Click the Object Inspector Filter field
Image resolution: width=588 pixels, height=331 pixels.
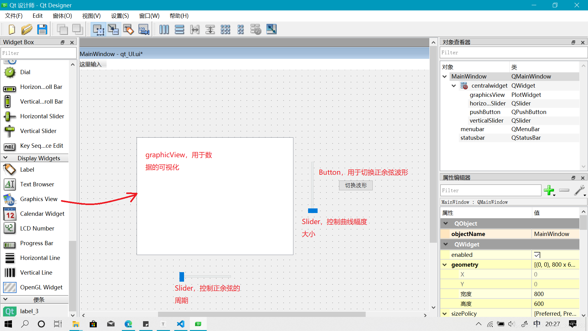[x=513, y=52]
